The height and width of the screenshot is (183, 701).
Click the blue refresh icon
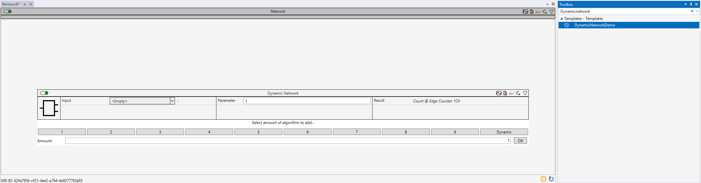[x=551, y=179]
